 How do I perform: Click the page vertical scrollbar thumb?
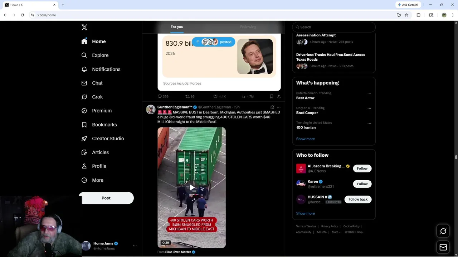[x=456, y=157]
